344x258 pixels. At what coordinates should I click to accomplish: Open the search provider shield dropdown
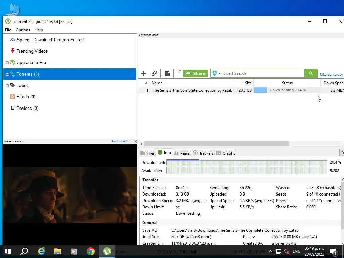point(217,73)
